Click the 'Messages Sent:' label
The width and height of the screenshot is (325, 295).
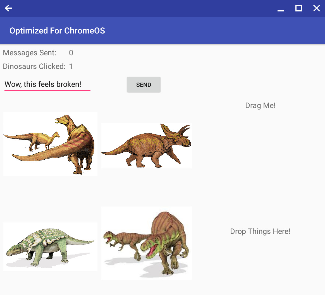(30, 53)
